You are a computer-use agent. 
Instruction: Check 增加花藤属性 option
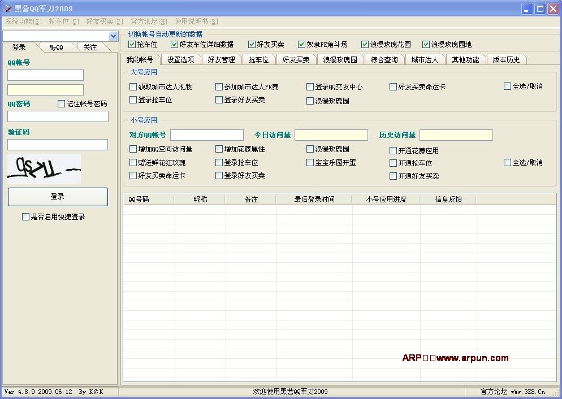point(219,149)
